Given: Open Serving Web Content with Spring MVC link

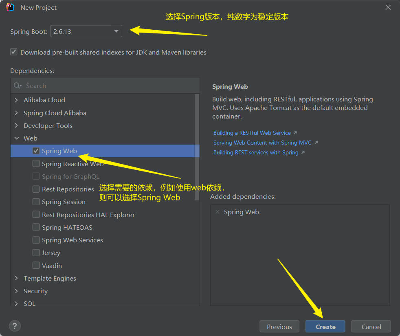Looking at the screenshot, I should (262, 143).
